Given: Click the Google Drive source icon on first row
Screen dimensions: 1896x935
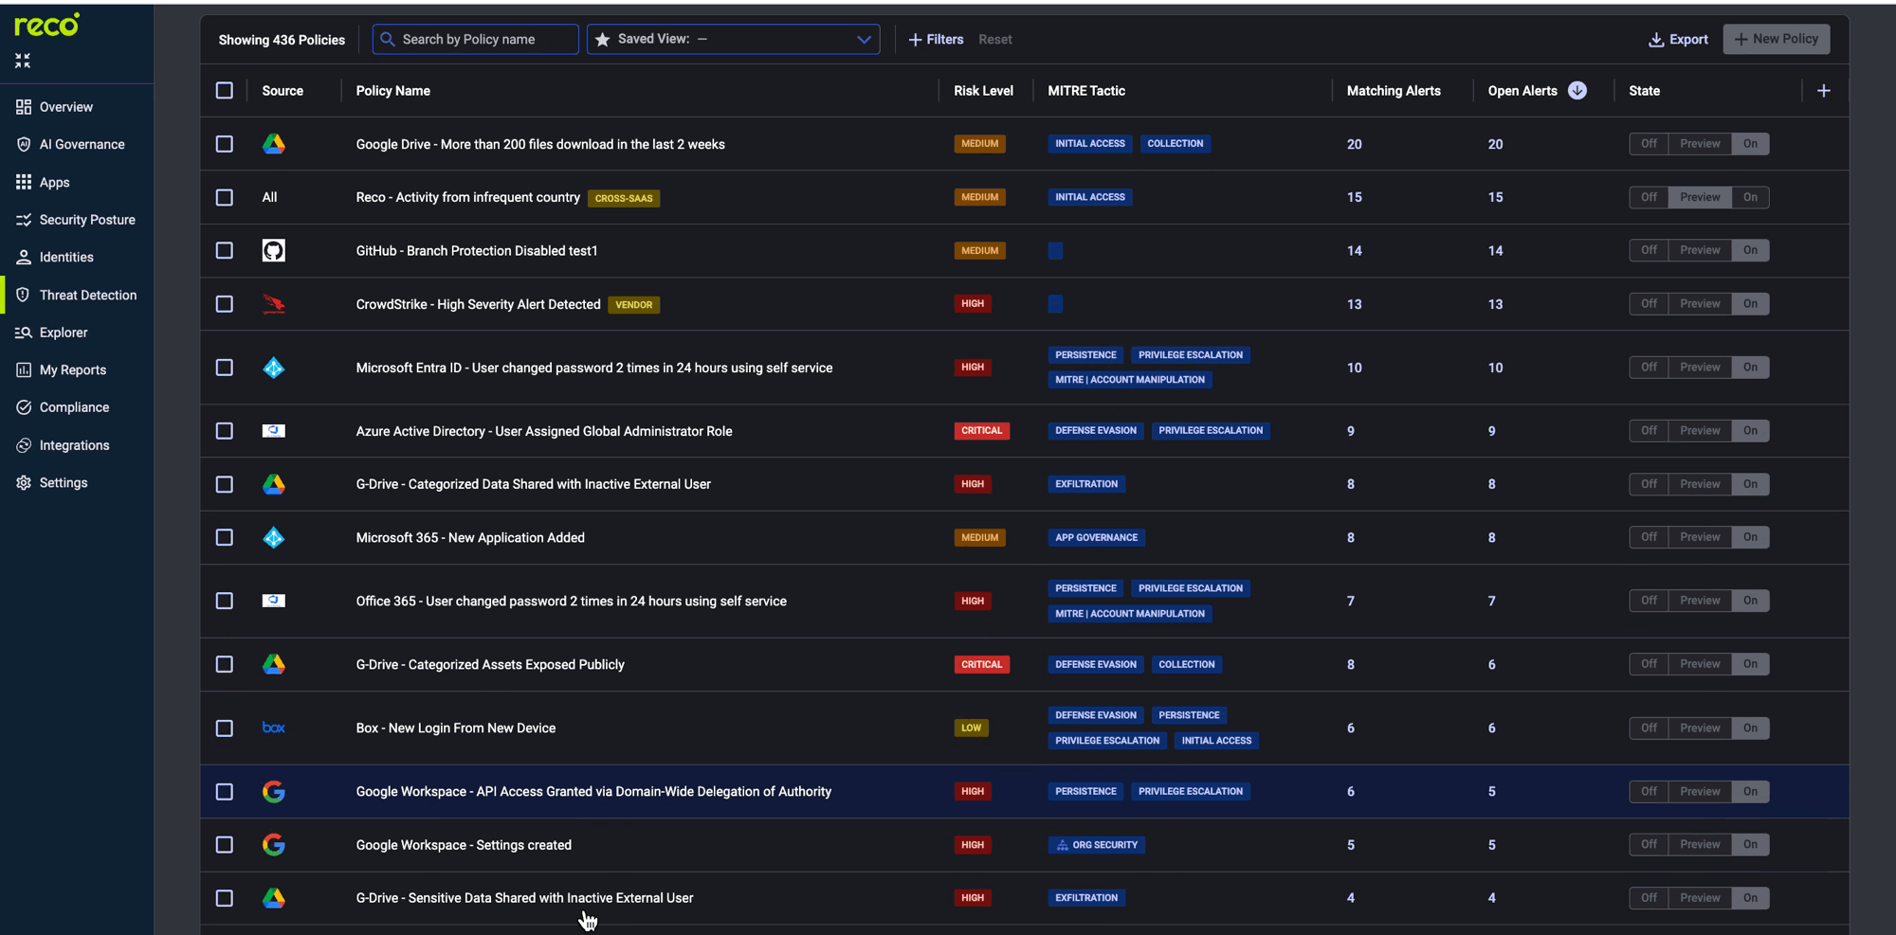Looking at the screenshot, I should 274,143.
